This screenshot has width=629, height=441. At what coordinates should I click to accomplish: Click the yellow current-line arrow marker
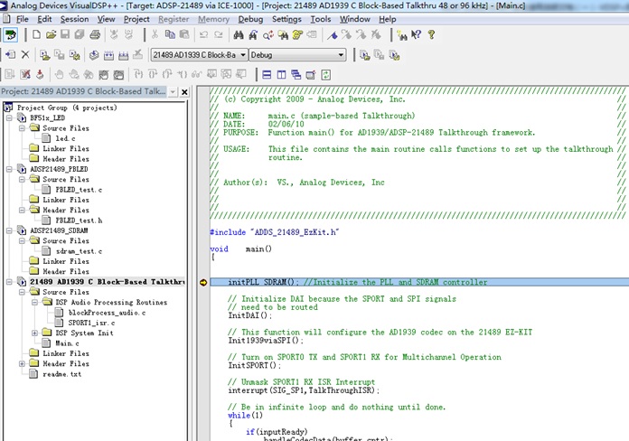[203, 283]
